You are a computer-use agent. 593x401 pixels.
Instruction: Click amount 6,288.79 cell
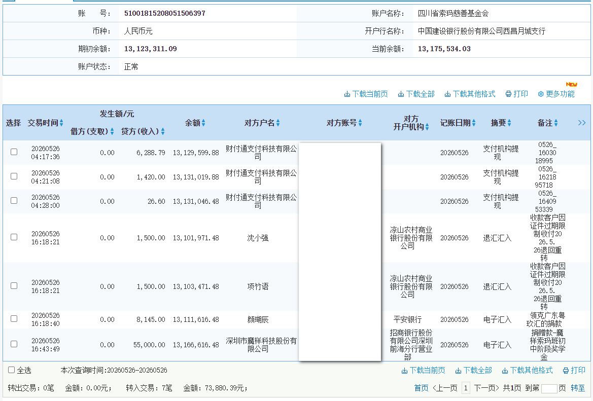pyautogui.click(x=151, y=153)
